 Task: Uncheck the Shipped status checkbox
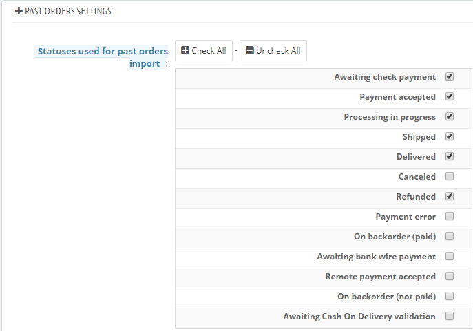450,136
